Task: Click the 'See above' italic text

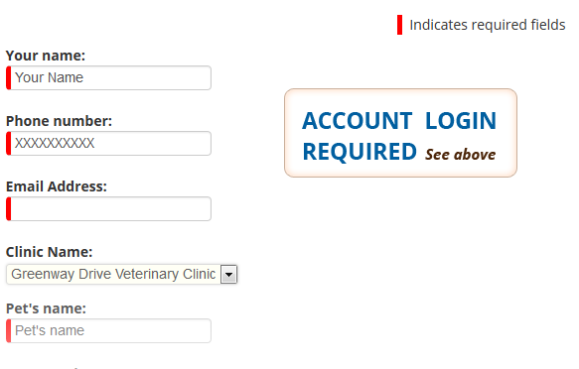Action: tap(461, 154)
